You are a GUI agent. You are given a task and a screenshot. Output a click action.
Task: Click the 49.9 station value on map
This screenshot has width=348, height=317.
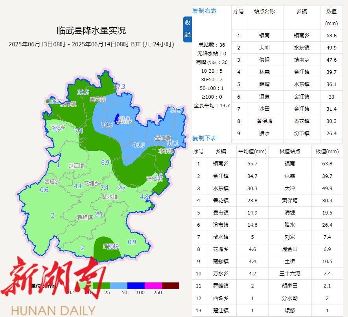point(138,145)
